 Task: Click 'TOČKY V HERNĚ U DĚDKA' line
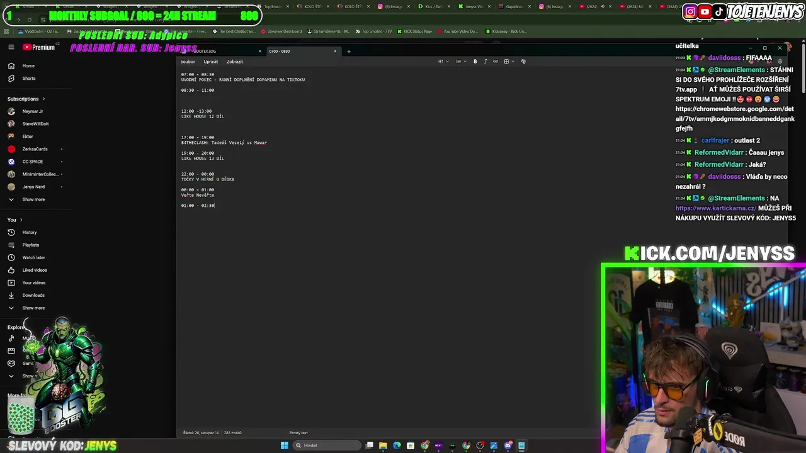pyautogui.click(x=208, y=179)
